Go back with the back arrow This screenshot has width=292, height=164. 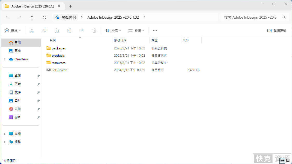point(7,17)
